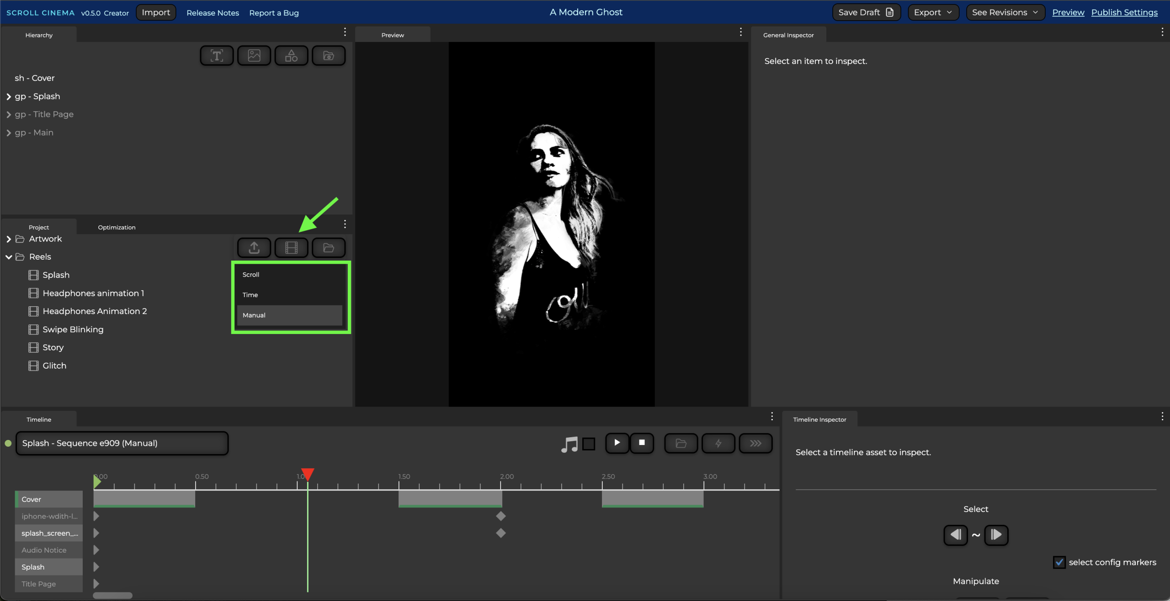Toggle the select config markers checkbox
This screenshot has height=601, width=1170.
(1059, 562)
